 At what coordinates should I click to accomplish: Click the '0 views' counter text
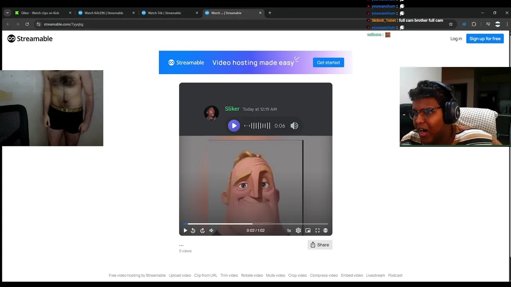click(185, 251)
